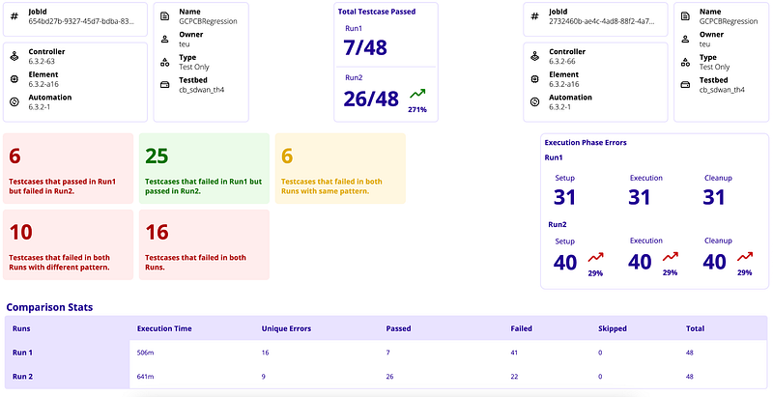This screenshot has height=397, width=773.
Task: Open the passed in Run1 but failed in Run2 card
Action: pyautogui.click(x=68, y=168)
